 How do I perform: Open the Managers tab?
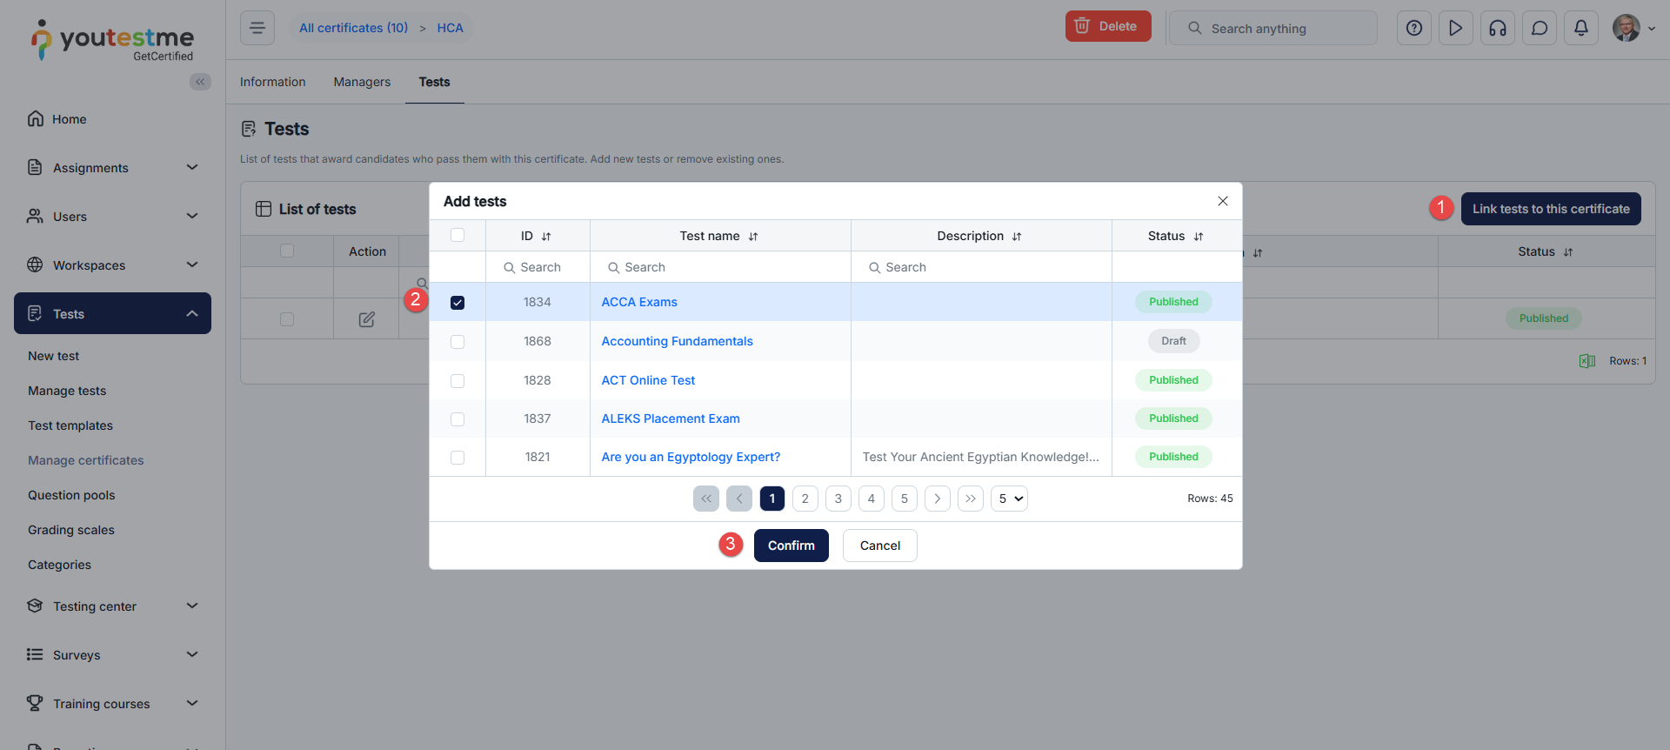coord(362,82)
